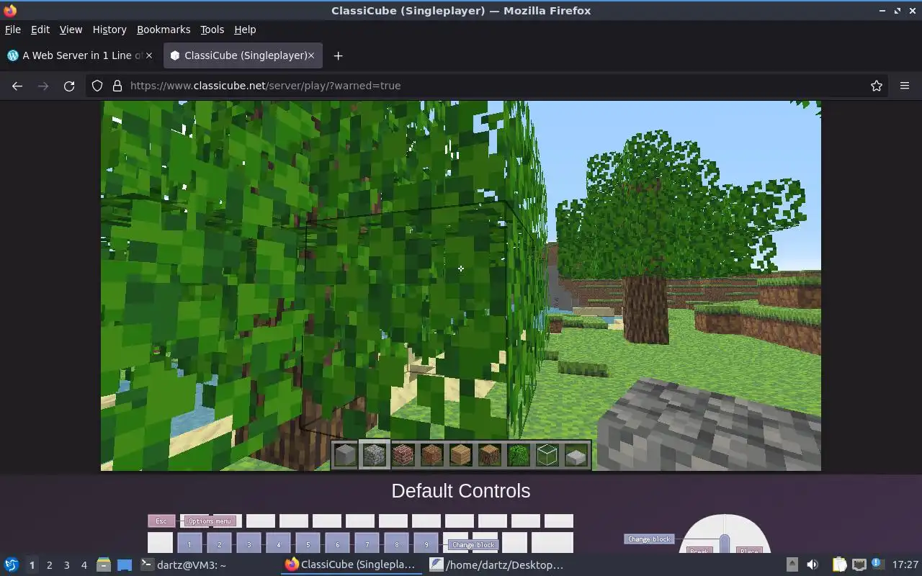Close the ClassiCube tab
The image size is (922, 576).
311,55
